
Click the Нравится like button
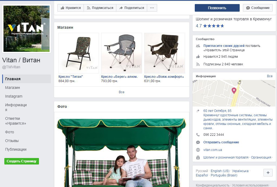[71, 8]
